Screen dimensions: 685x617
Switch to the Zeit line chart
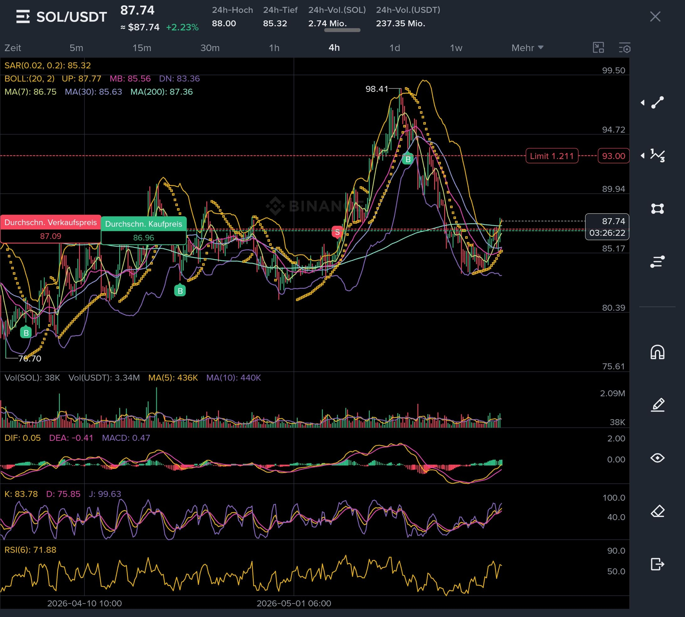pyautogui.click(x=13, y=48)
